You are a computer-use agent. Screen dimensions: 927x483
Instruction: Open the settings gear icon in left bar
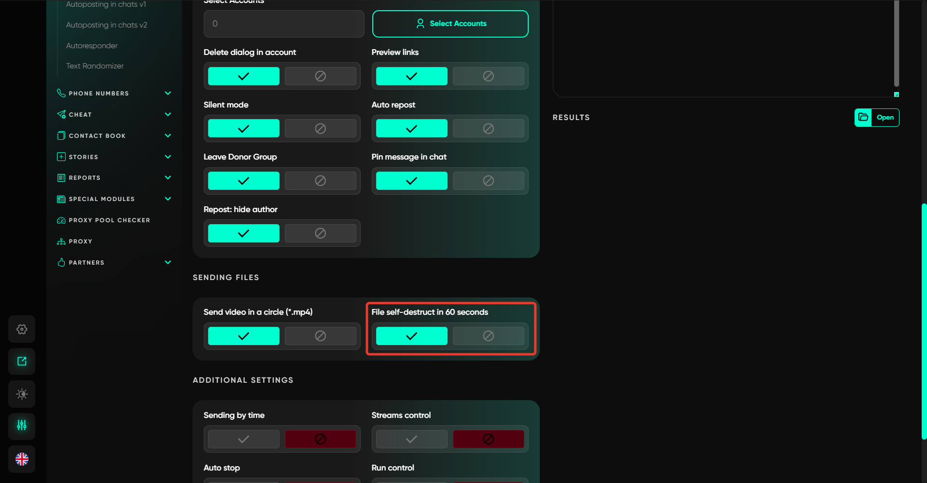[x=22, y=329]
